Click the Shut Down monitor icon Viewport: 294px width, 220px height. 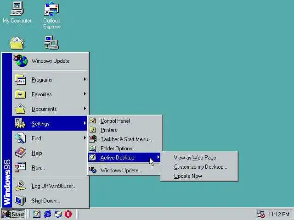click(x=20, y=200)
